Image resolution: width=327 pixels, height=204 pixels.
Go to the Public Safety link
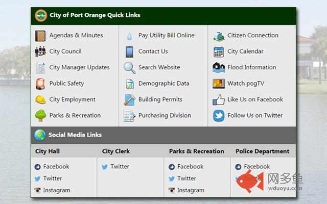coord(66,84)
